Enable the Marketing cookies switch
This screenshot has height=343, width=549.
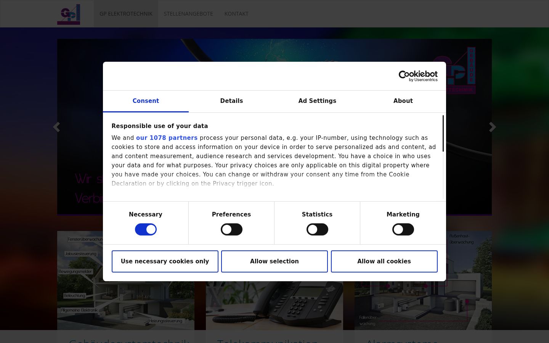(403, 229)
